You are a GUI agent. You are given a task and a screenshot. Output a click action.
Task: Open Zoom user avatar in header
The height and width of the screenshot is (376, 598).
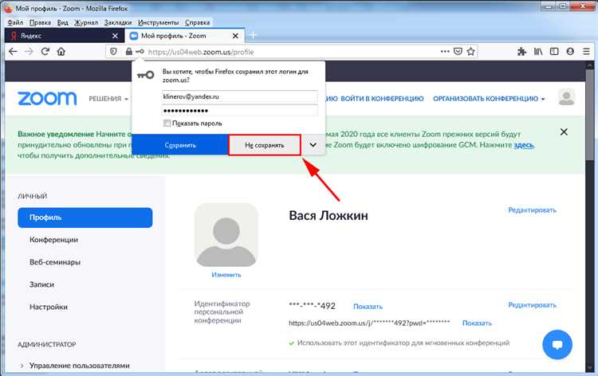(x=566, y=97)
